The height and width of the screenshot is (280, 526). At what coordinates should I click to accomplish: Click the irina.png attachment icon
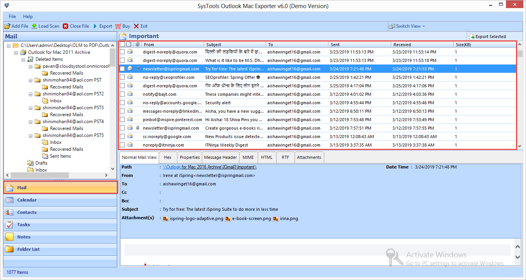276,218
